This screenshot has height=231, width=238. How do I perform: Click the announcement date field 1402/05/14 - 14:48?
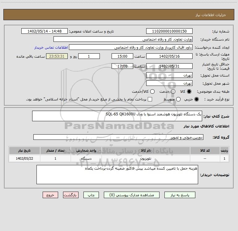tap(45, 31)
